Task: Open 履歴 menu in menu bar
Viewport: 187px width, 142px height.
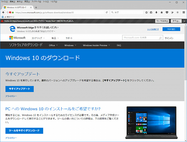Action: pyautogui.click(x=27, y=2)
